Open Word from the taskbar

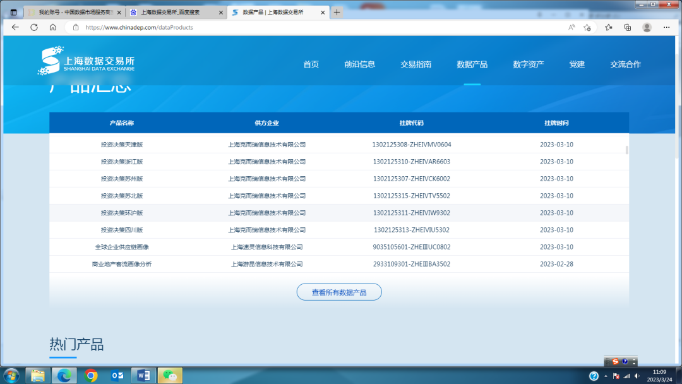[143, 375]
